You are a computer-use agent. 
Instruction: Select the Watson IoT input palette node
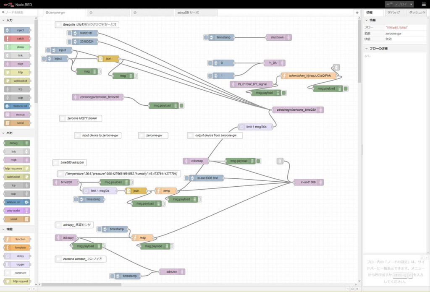point(17,106)
